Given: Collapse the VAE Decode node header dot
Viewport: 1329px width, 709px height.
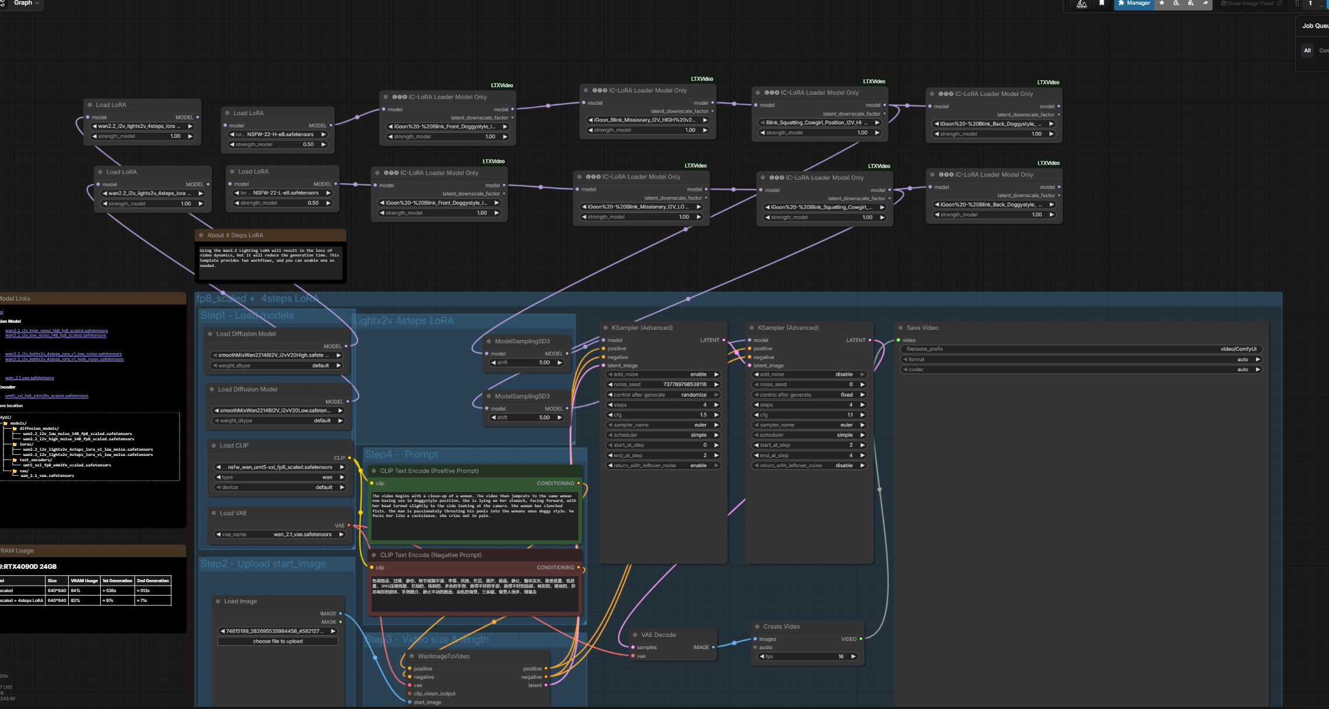Looking at the screenshot, I should pos(635,635).
